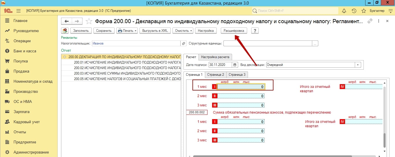Click the notifications bell icon
Viewport: 395px width, 157px height.
coord(344,11)
